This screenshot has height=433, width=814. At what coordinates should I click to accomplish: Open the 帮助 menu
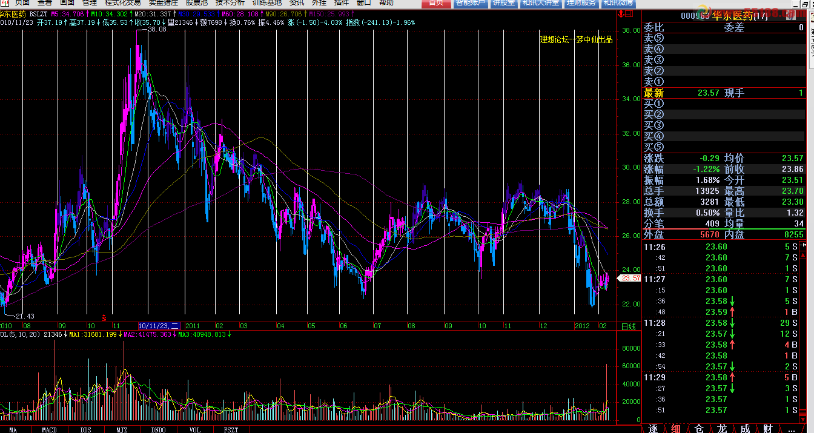(386, 3)
